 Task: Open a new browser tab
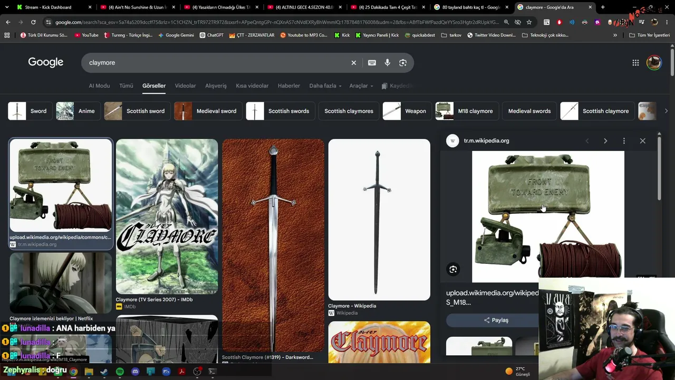[603, 7]
